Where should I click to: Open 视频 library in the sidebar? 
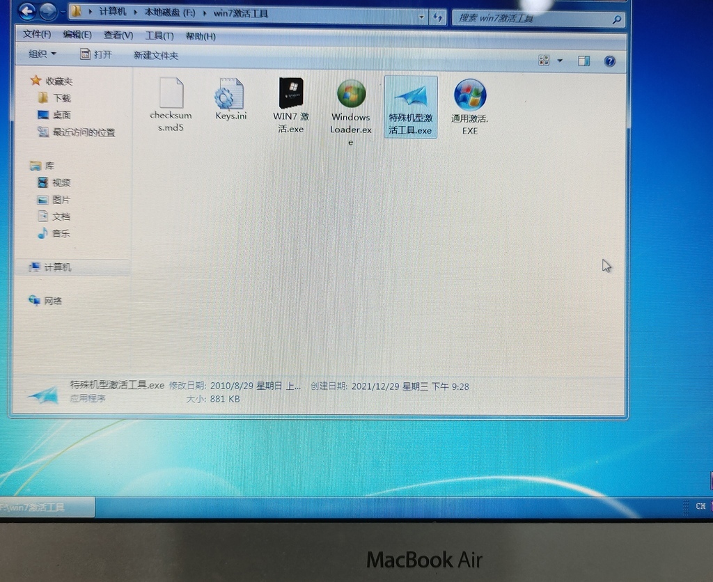pyautogui.click(x=54, y=183)
